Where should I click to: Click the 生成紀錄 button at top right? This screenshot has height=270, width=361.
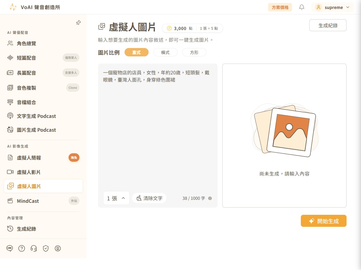click(328, 25)
